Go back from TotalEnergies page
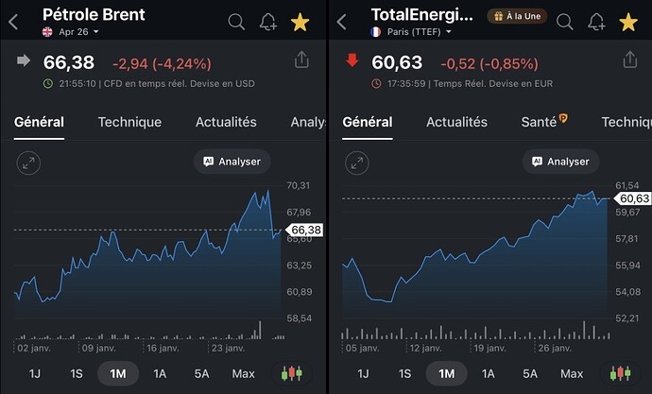The width and height of the screenshot is (652, 394). point(342,22)
